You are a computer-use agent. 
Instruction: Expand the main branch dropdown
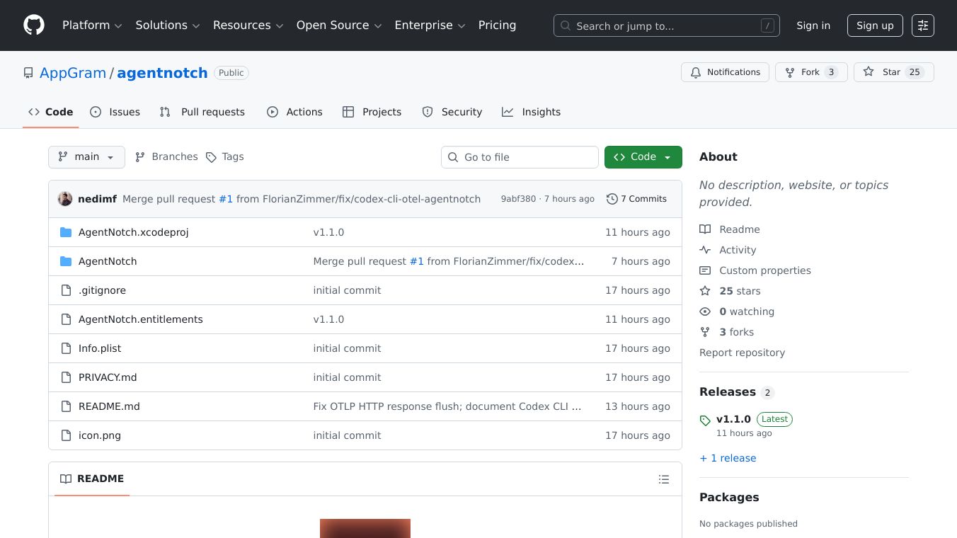(x=86, y=157)
